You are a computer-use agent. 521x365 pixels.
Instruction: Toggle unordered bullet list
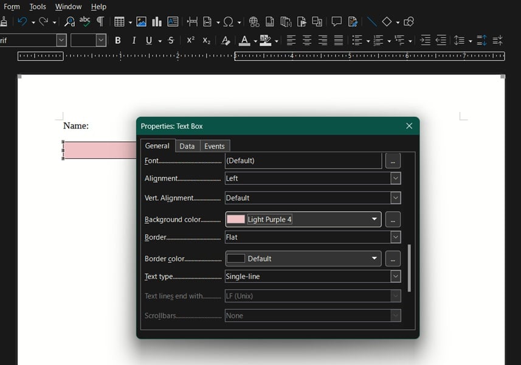pos(357,41)
